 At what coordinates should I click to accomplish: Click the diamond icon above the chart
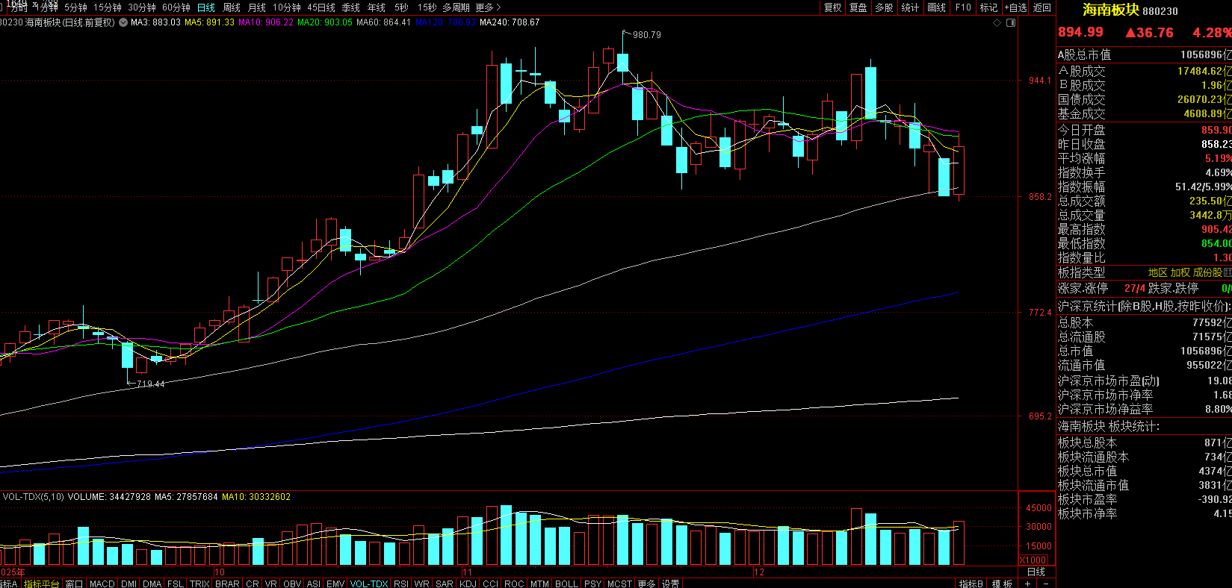[997, 22]
